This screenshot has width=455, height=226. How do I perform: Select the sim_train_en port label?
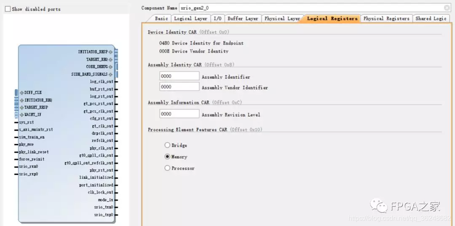[32, 137]
